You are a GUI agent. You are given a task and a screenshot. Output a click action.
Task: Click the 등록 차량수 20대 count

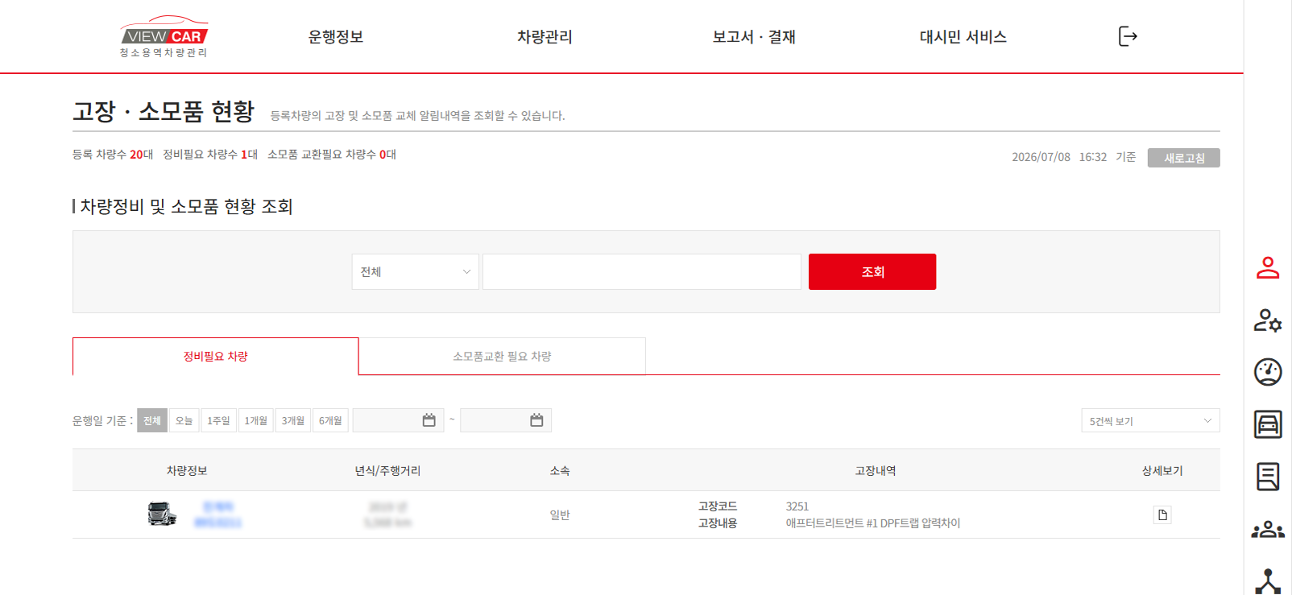(113, 154)
